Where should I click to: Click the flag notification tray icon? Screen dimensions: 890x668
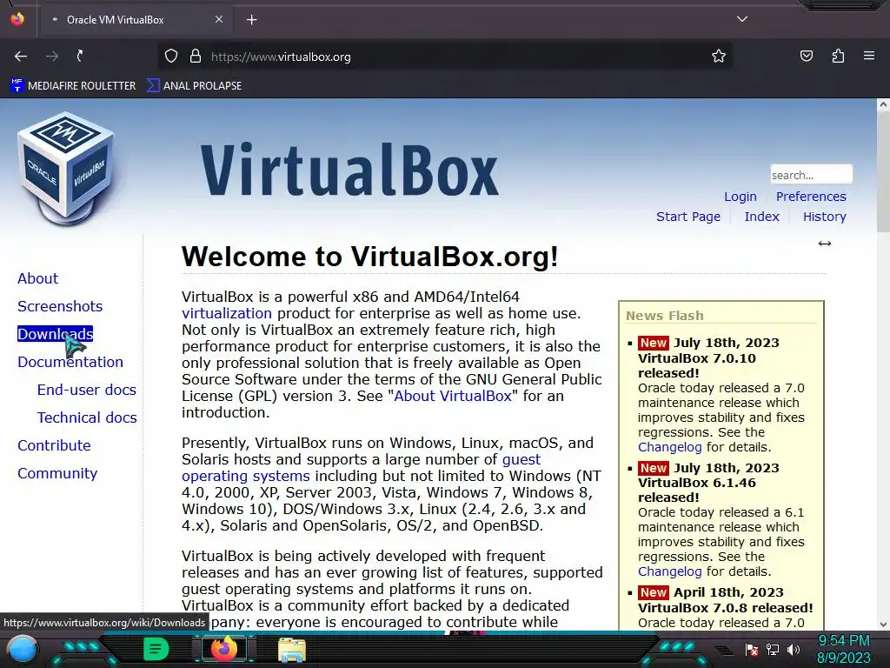pos(752,650)
